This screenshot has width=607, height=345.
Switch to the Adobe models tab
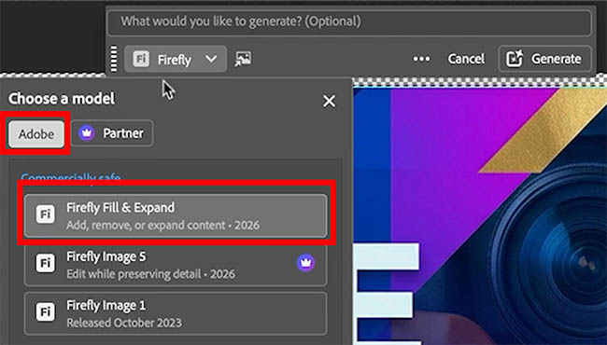36,133
